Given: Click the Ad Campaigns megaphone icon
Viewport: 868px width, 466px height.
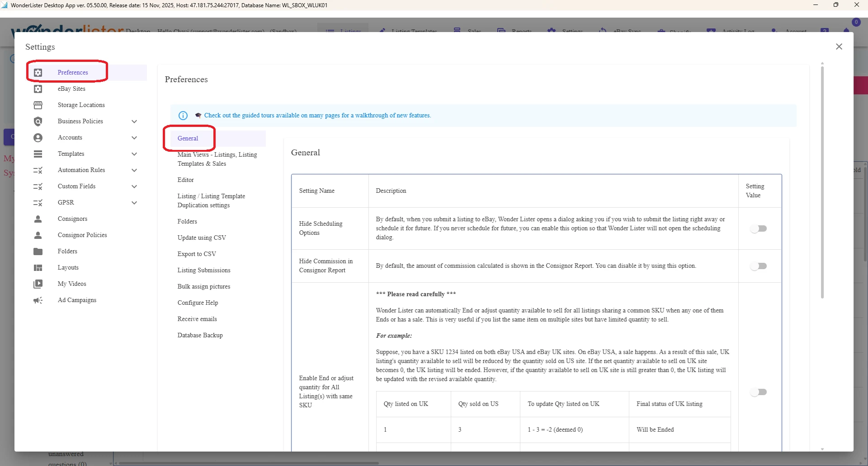Looking at the screenshot, I should click(38, 300).
